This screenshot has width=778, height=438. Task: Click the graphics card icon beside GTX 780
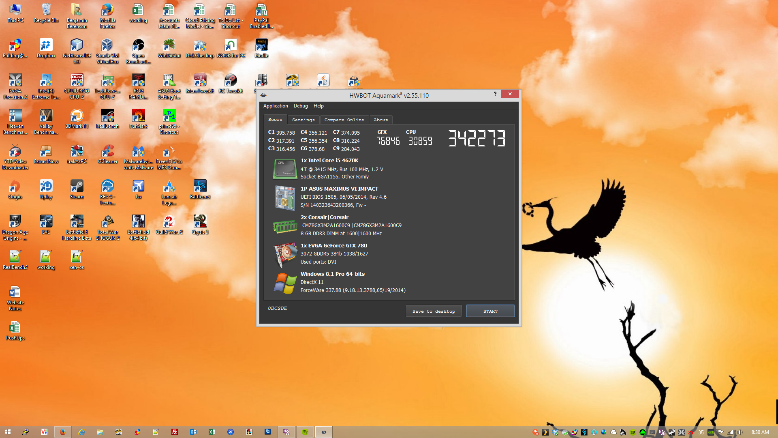pyautogui.click(x=285, y=255)
